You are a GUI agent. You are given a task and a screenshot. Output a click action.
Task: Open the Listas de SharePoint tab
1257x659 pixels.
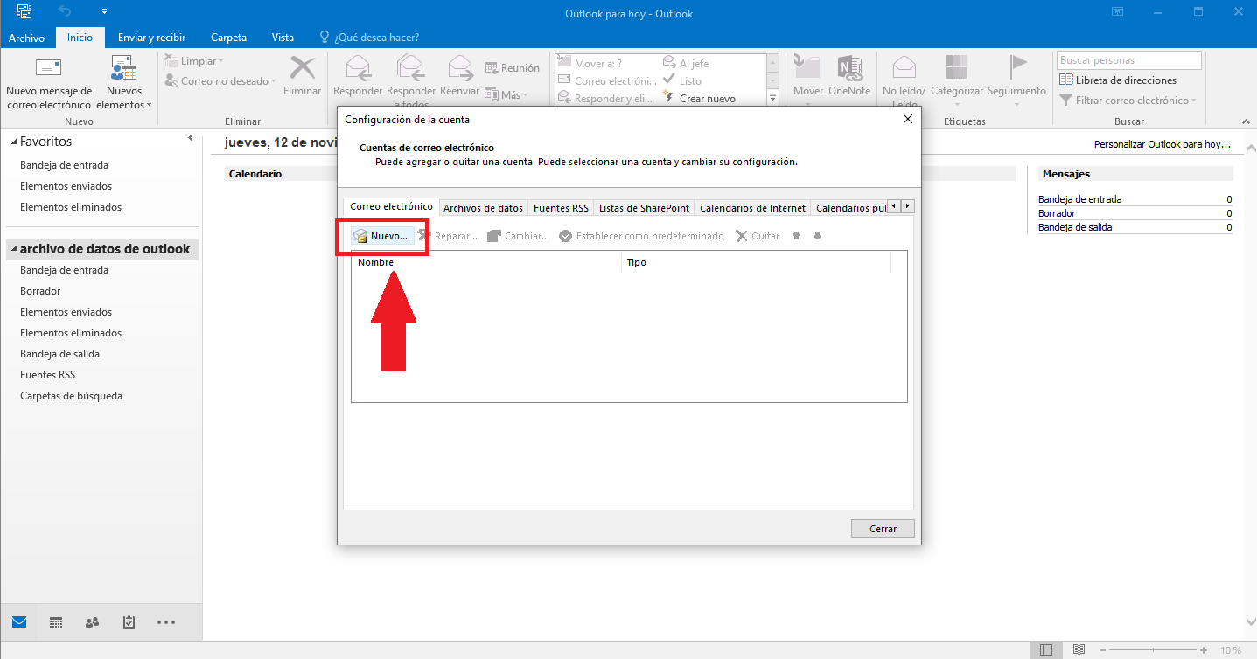point(645,208)
